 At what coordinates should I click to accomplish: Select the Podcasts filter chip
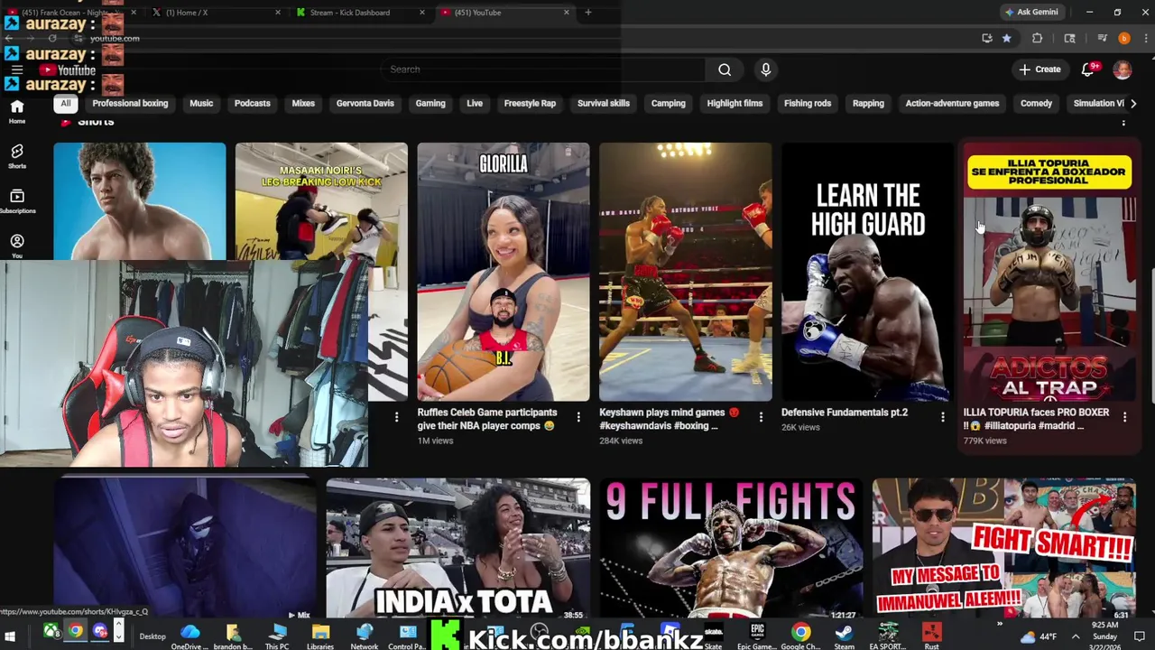[252, 103]
